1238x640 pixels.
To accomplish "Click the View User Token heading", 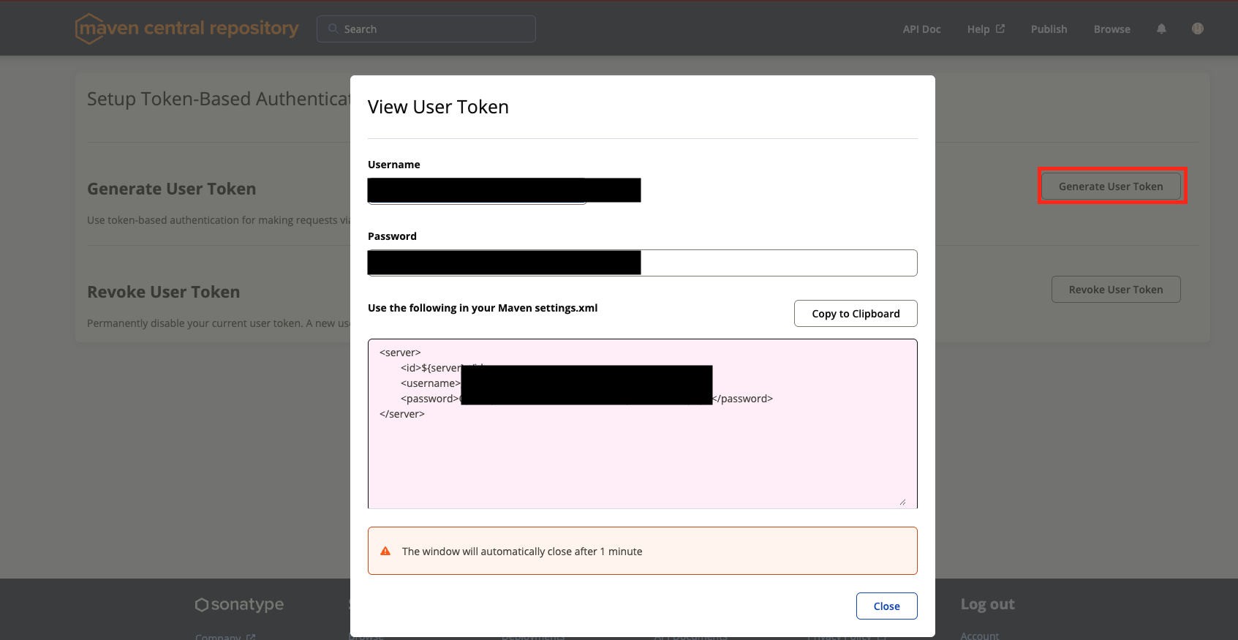I will tap(438, 107).
